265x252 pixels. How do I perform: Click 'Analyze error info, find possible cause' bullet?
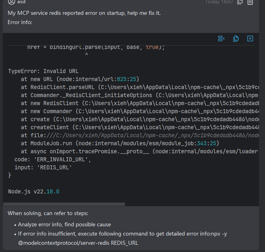pos(64,225)
